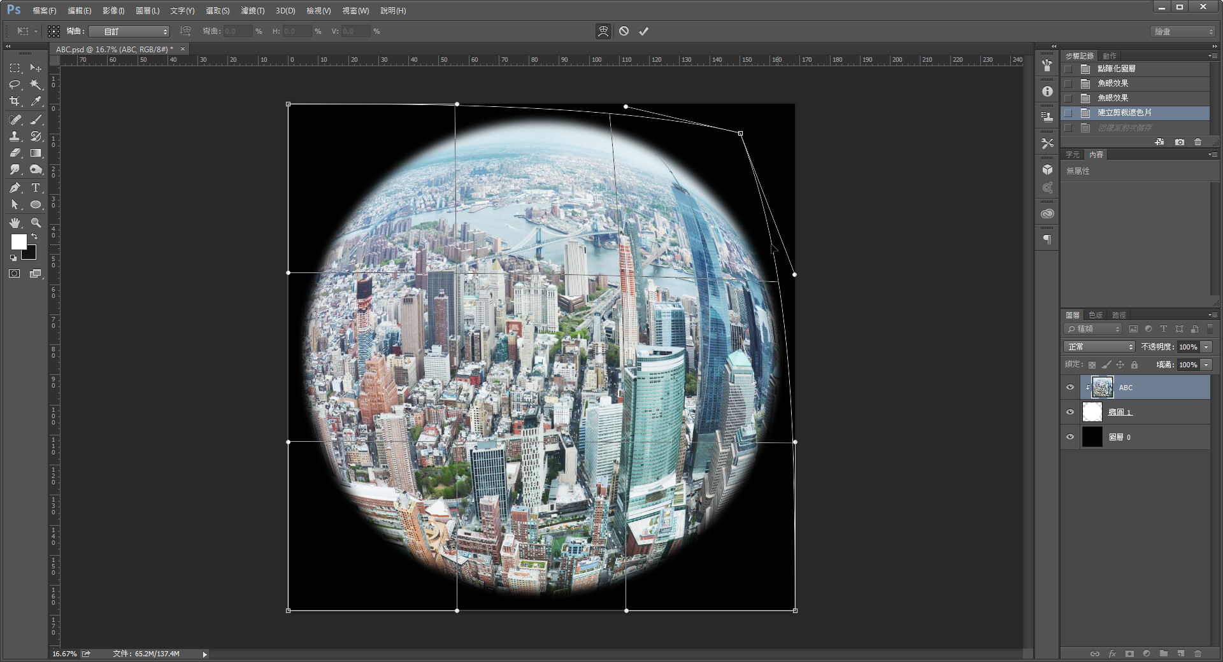
Task: Select the Magic Wand tool
Action: pos(36,85)
